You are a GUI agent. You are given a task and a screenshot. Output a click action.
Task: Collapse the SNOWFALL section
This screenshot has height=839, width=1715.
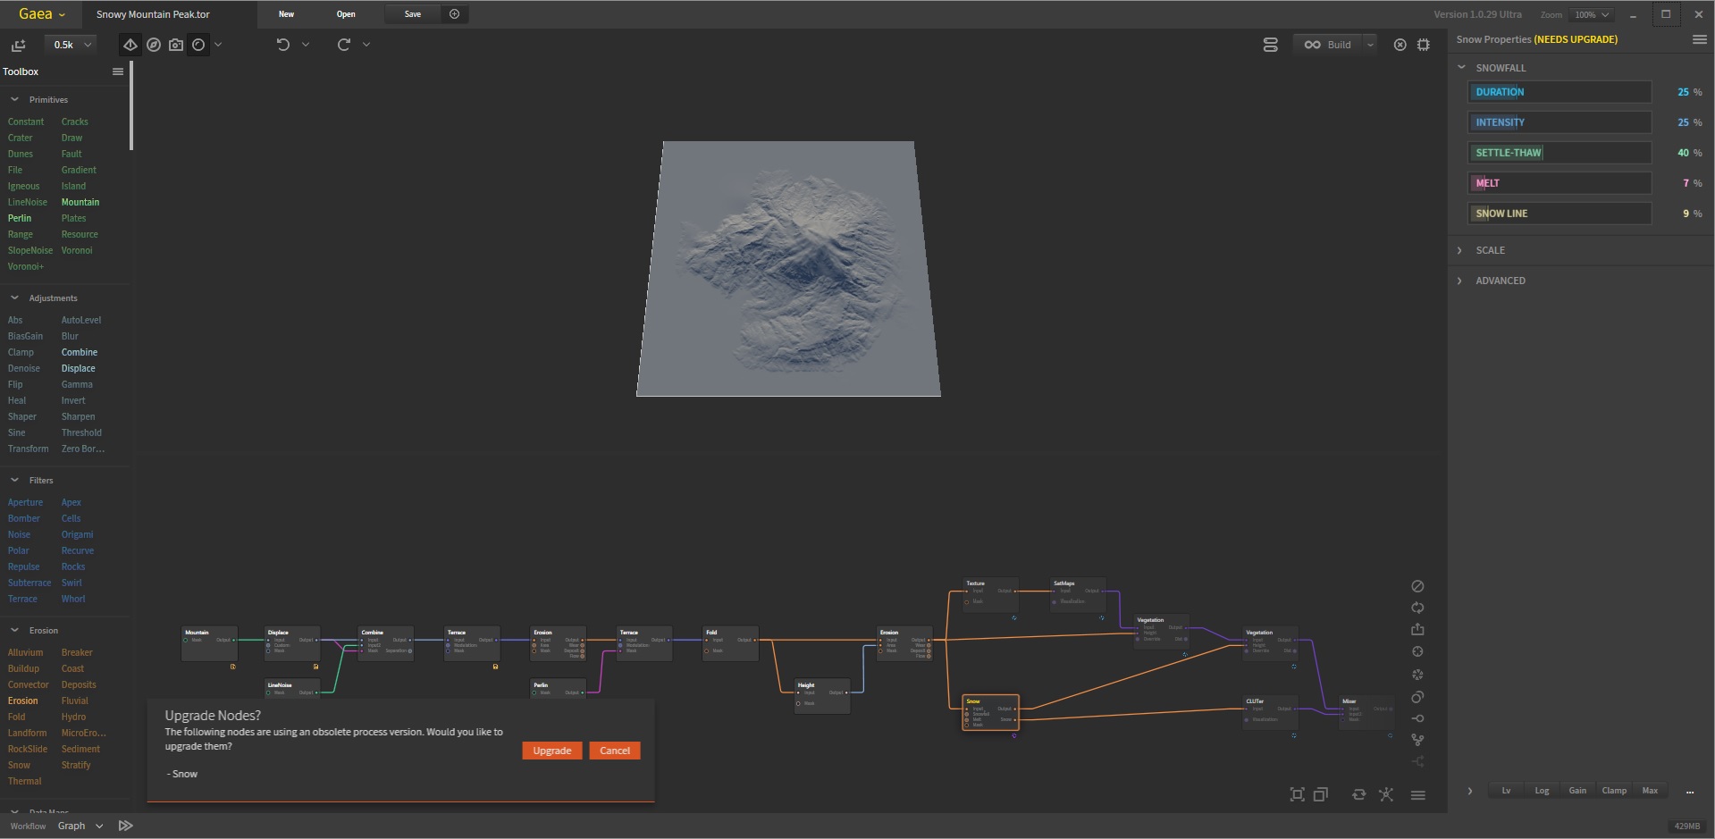[1461, 68]
